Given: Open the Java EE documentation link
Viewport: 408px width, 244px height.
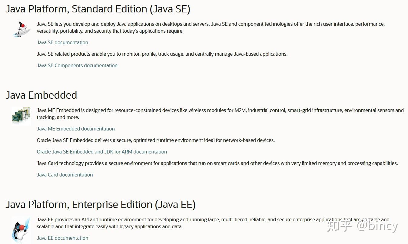Looking at the screenshot, I should tap(62, 238).
